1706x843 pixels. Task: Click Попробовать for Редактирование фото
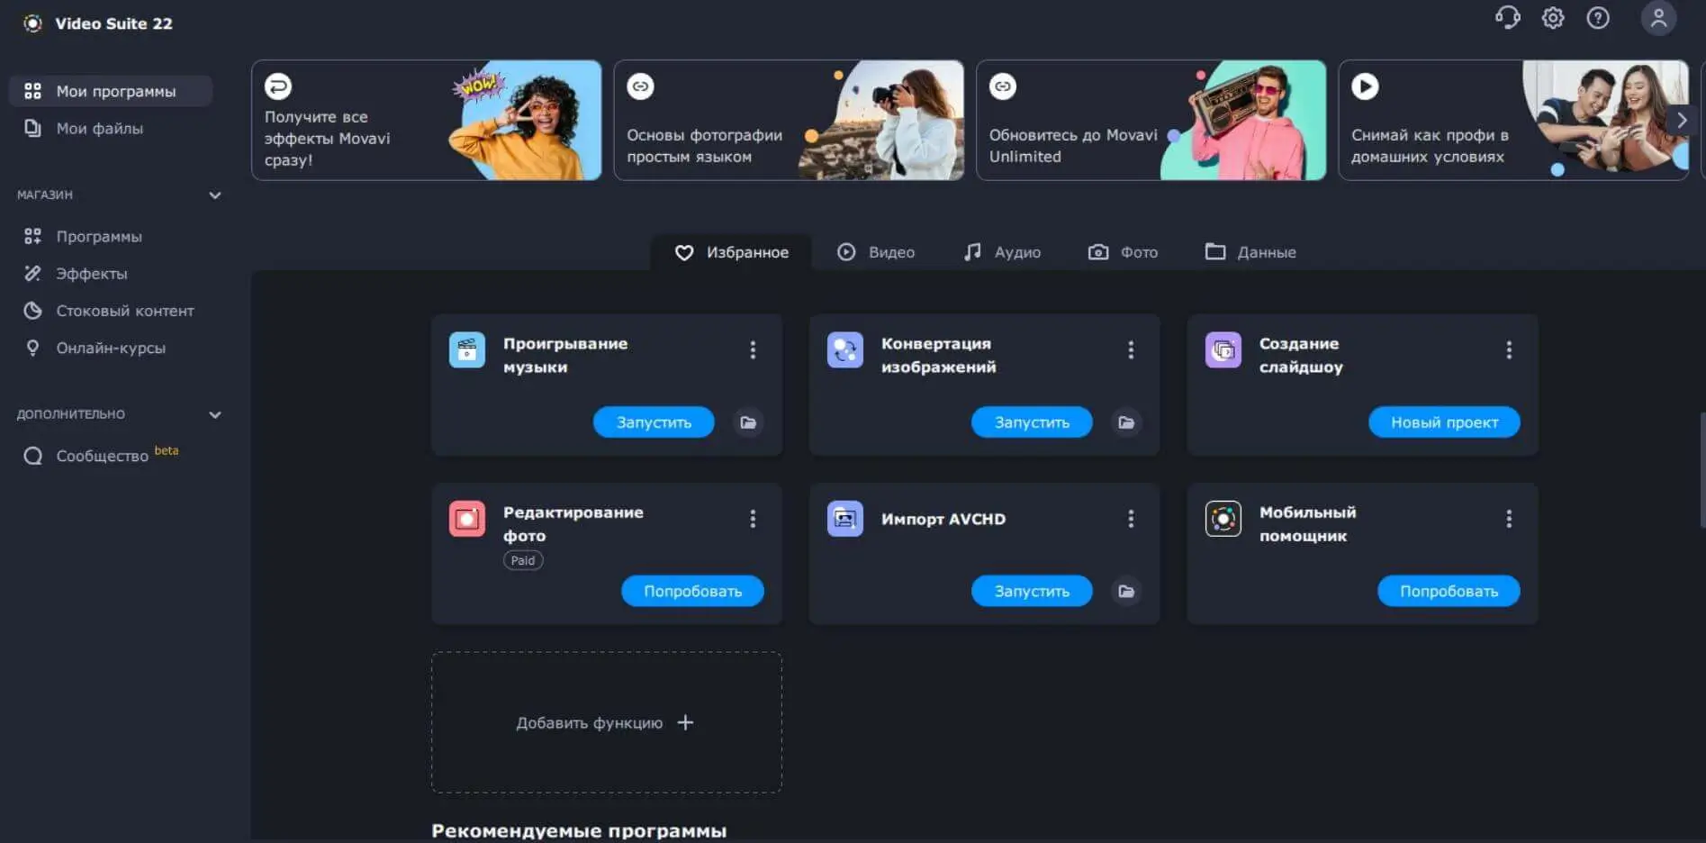tap(692, 592)
